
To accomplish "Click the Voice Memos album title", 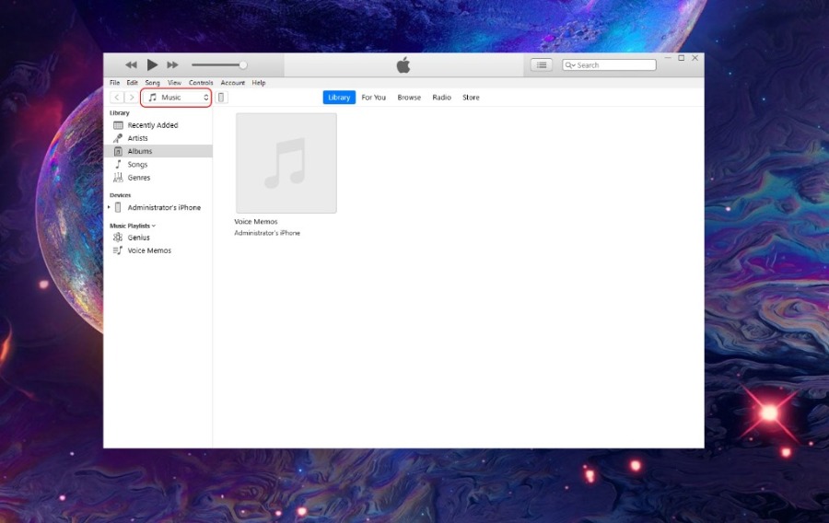I will [256, 221].
